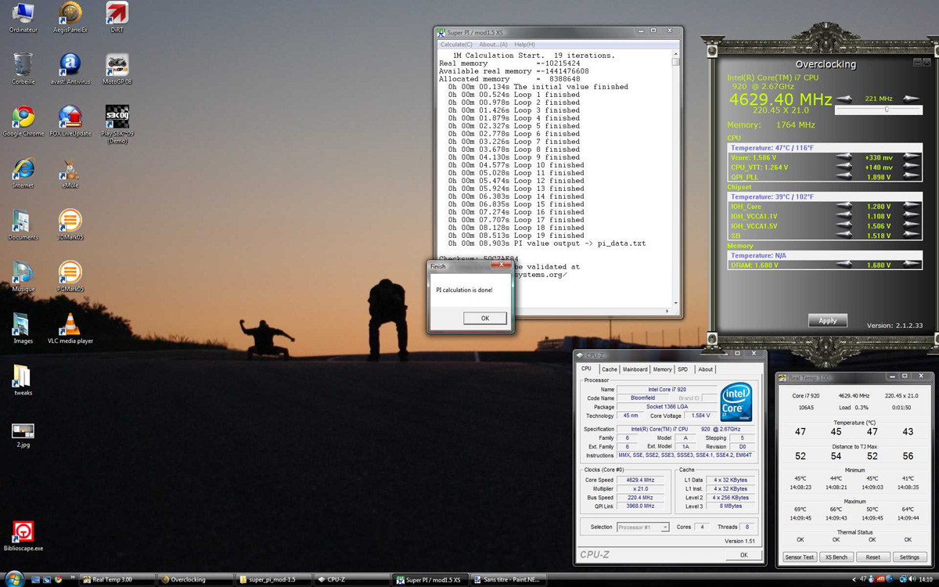The width and height of the screenshot is (939, 587).
Task: Switch to the Memory tab in CPU-Z
Action: pos(662,369)
